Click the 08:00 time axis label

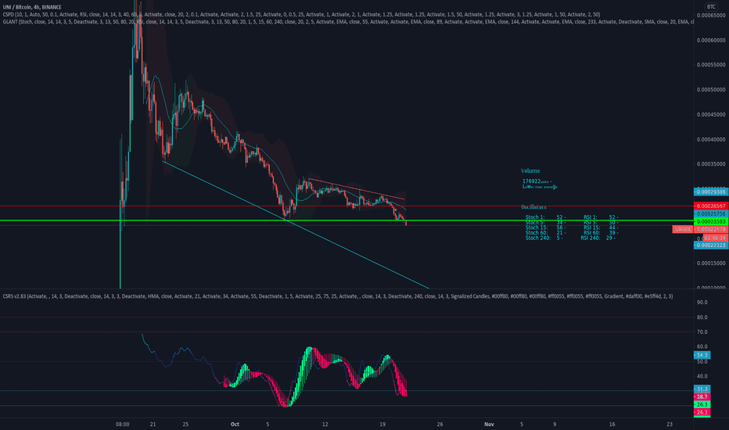[122, 424]
